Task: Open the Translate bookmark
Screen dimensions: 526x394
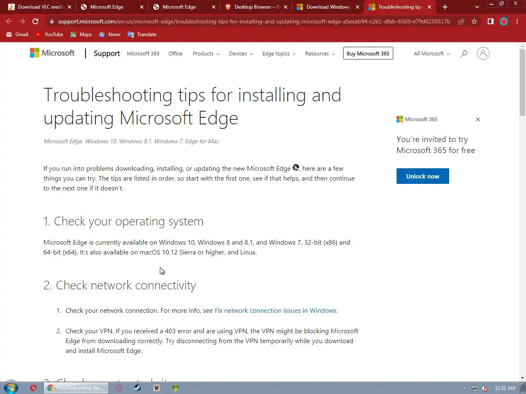Action: [142, 34]
